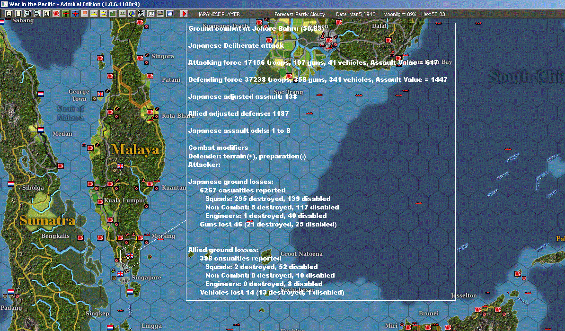Click the 'Brunei' map label

point(429,313)
